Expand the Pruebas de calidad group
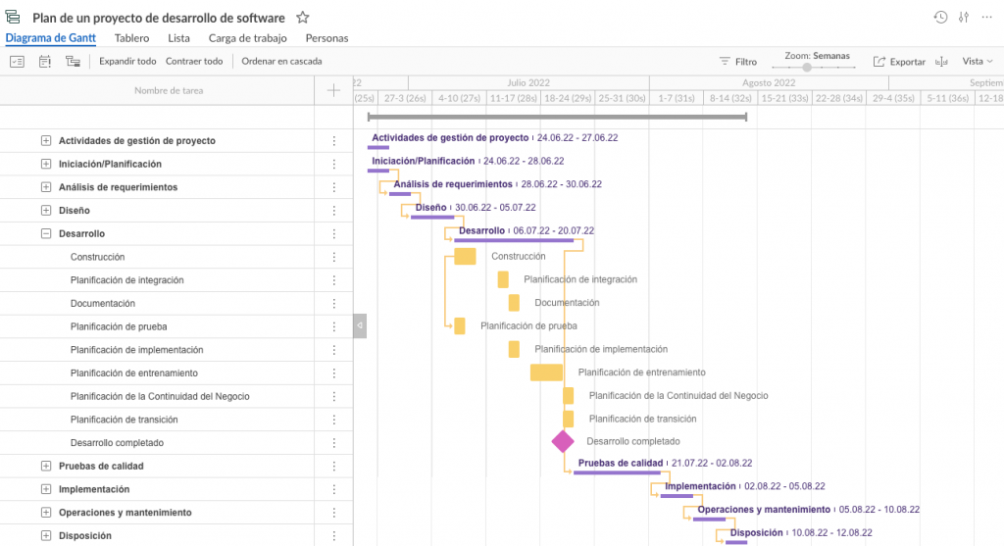Image resolution: width=1004 pixels, height=546 pixels. click(x=45, y=466)
